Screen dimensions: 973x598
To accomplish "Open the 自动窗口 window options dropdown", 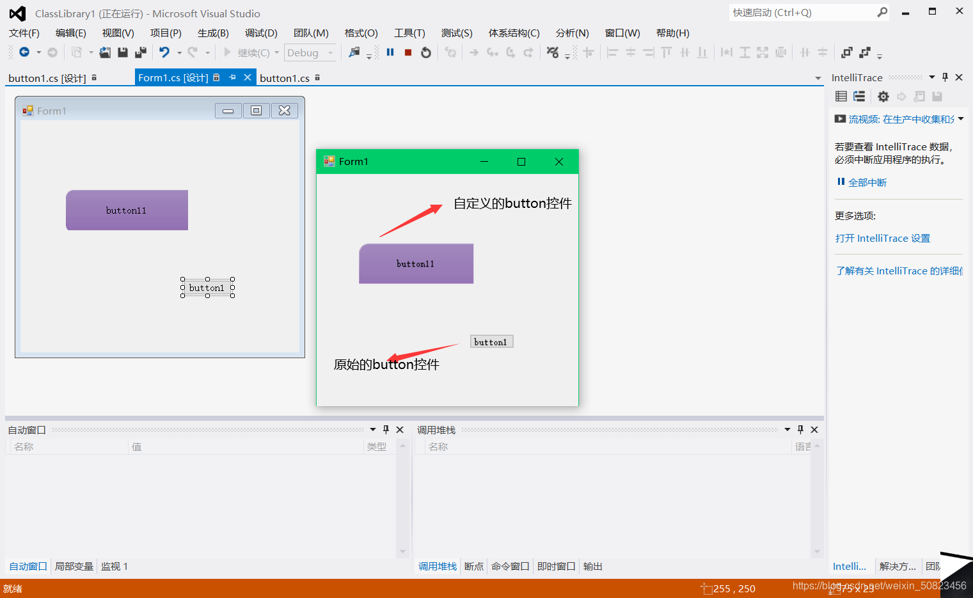I will [x=373, y=430].
